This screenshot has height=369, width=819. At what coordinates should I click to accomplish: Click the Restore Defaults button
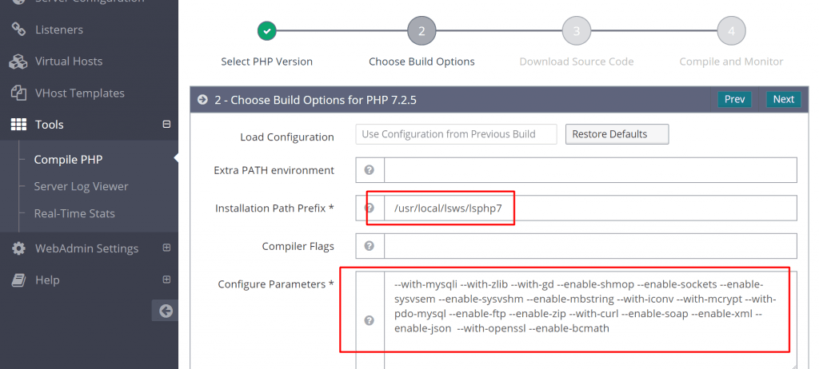click(x=617, y=134)
